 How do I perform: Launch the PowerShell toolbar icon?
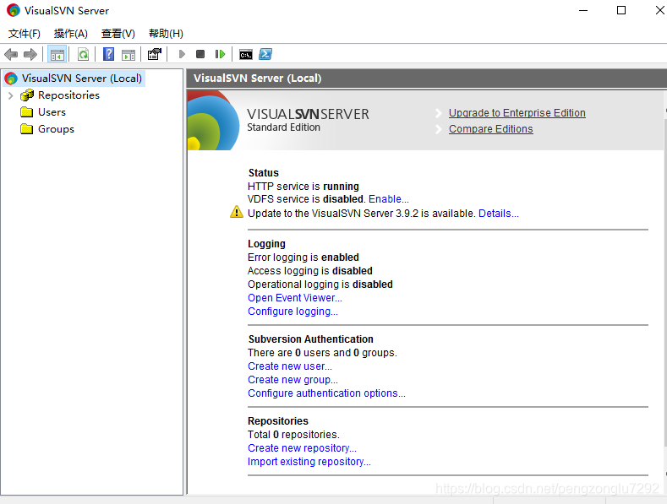[265, 54]
